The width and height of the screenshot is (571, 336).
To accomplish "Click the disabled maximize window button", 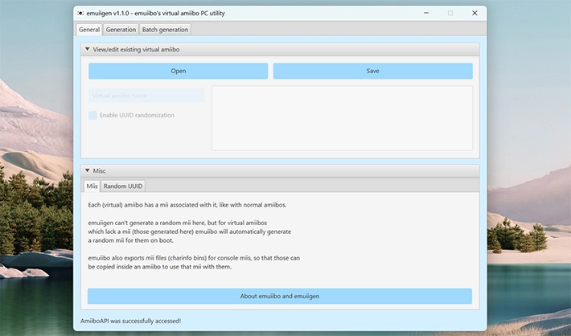I will [450, 13].
